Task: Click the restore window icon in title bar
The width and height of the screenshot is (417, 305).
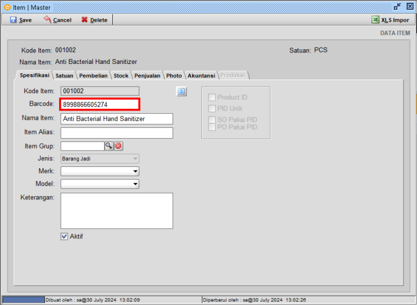Action: tap(397, 7)
